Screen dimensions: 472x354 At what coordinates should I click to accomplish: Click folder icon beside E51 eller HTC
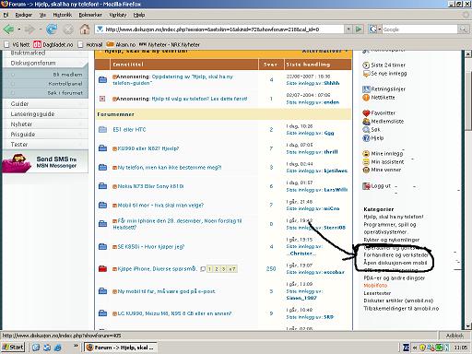[x=102, y=129]
